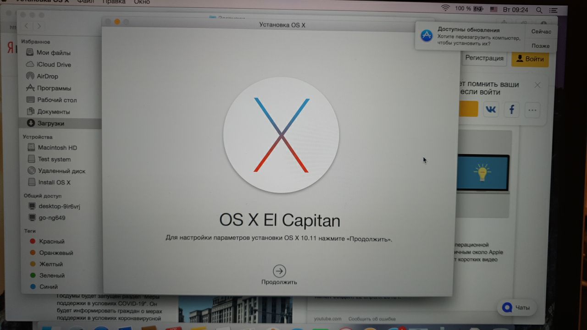Click the building news photo

coord(235,309)
